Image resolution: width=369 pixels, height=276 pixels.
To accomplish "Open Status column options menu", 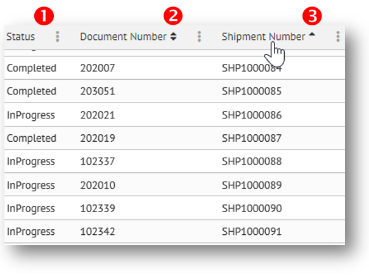I will (x=57, y=37).
